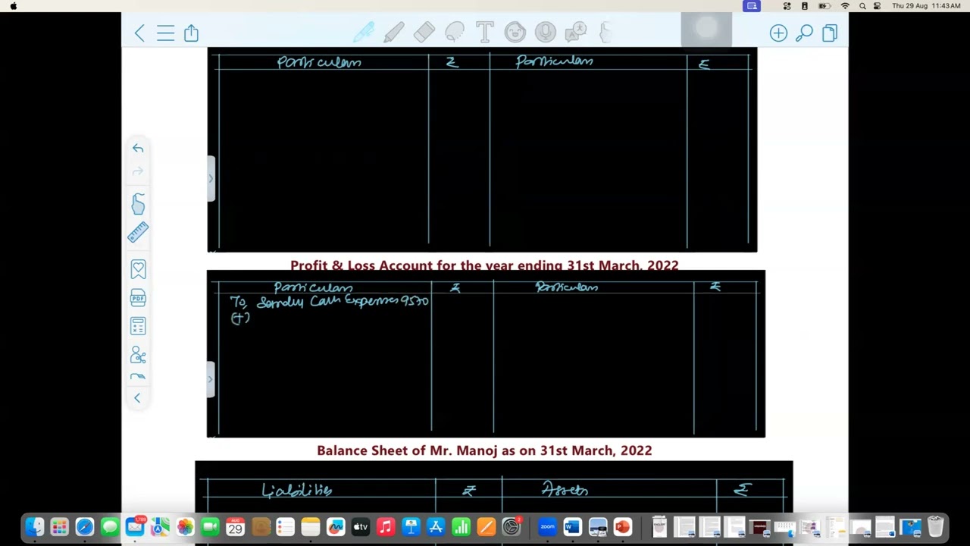
Task: Select the Highlighter tool
Action: 393,32
